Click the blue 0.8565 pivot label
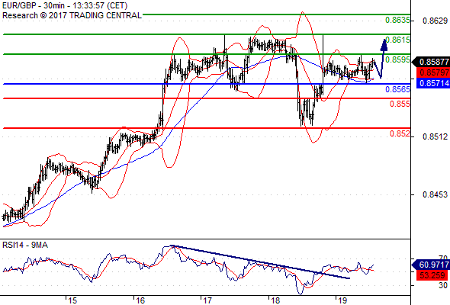 point(397,89)
